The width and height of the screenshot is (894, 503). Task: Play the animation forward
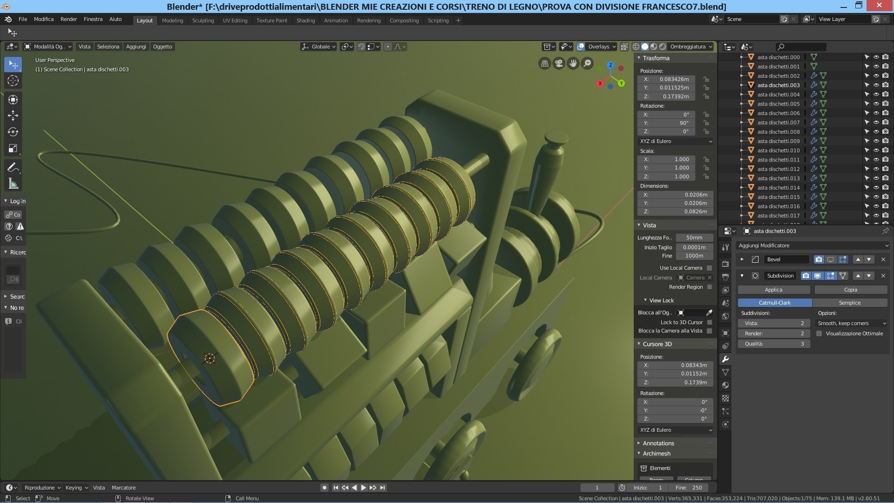point(364,488)
